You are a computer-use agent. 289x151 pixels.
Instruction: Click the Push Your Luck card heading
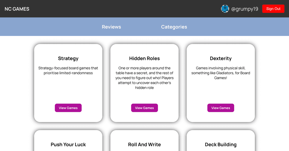click(x=68, y=144)
